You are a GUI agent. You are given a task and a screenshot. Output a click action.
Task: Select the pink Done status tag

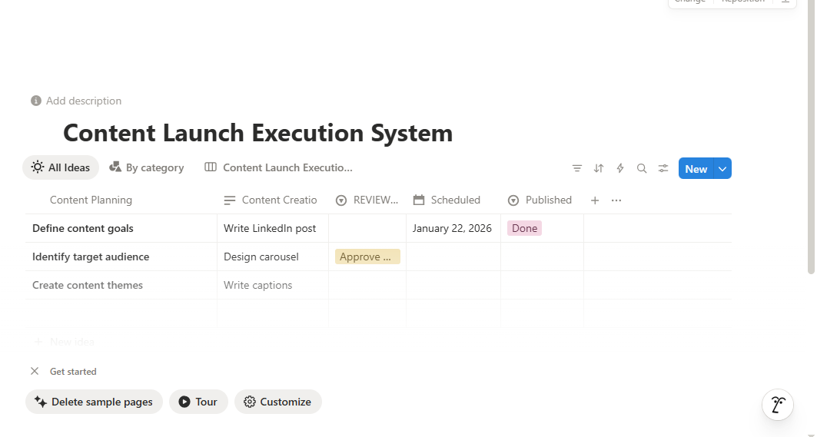tap(524, 228)
